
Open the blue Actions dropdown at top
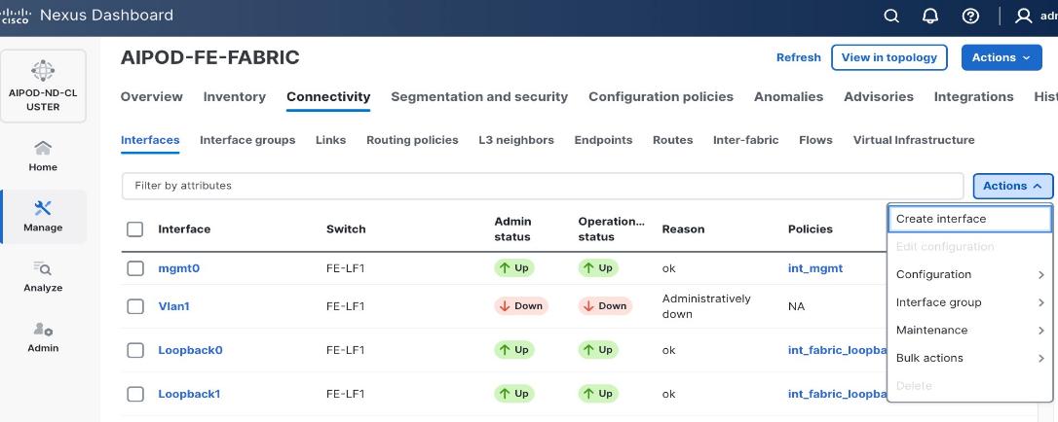[1001, 57]
